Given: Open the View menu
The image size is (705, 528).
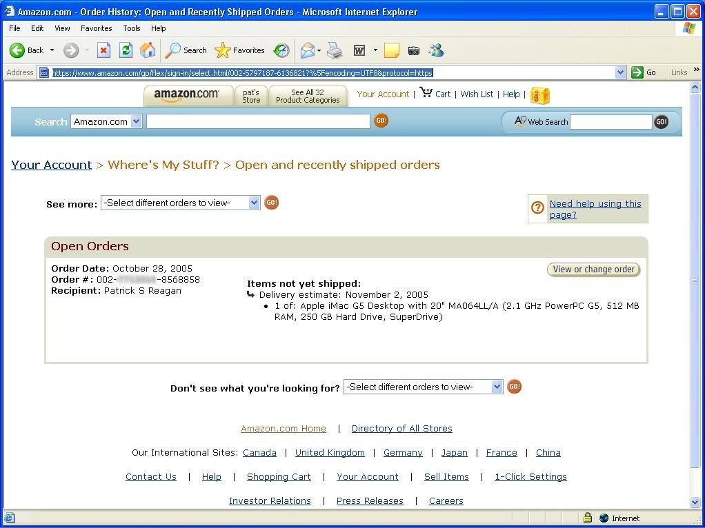Looking at the screenshot, I should [62, 28].
